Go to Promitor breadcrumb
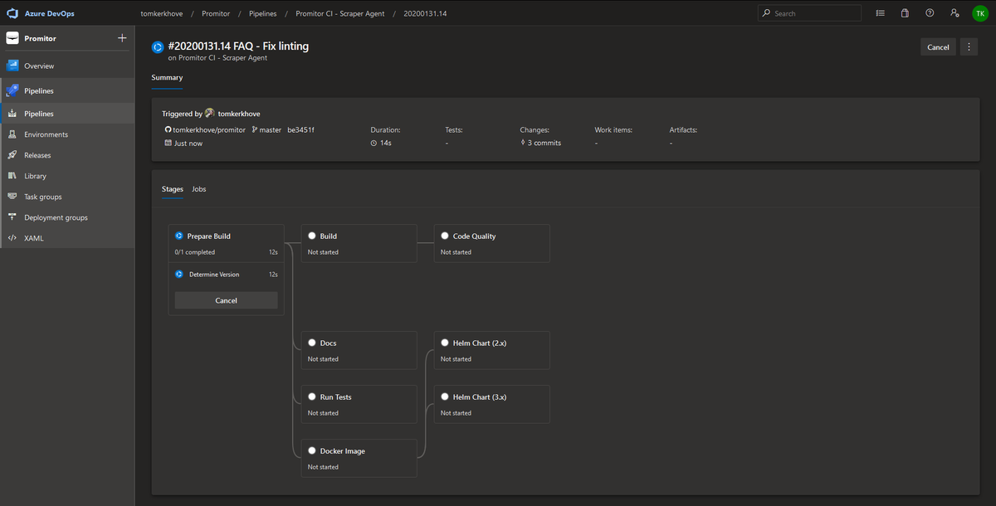996x506 pixels. tap(216, 13)
